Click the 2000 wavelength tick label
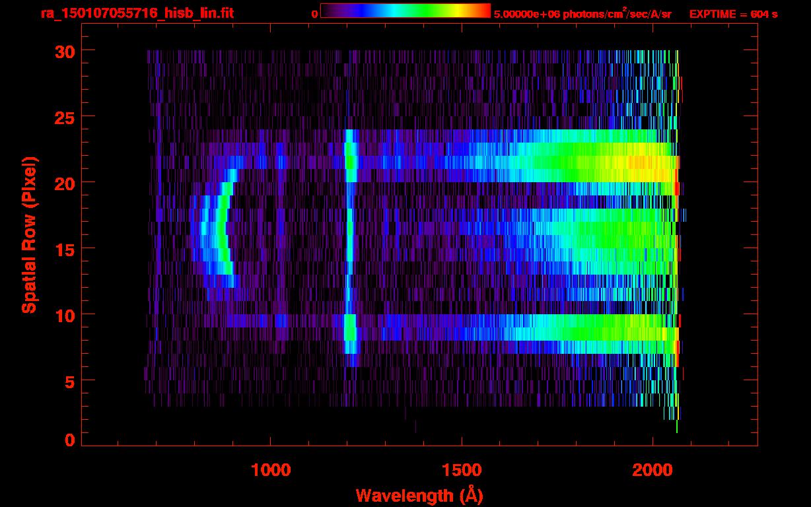The height and width of the screenshot is (507, 811). tap(652, 469)
